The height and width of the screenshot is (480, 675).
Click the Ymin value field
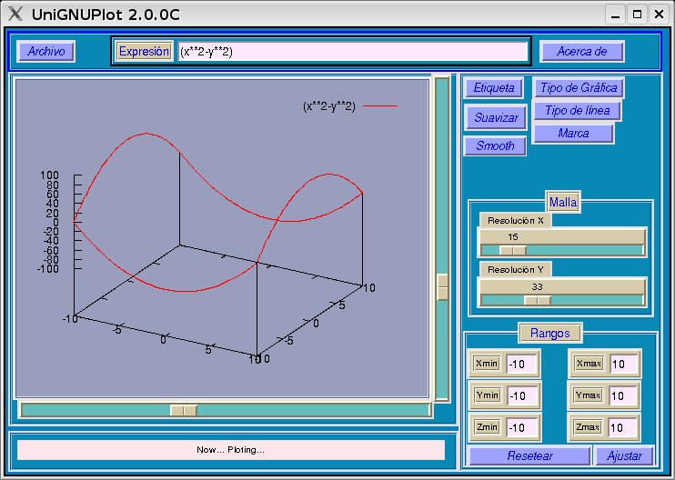[x=522, y=396]
